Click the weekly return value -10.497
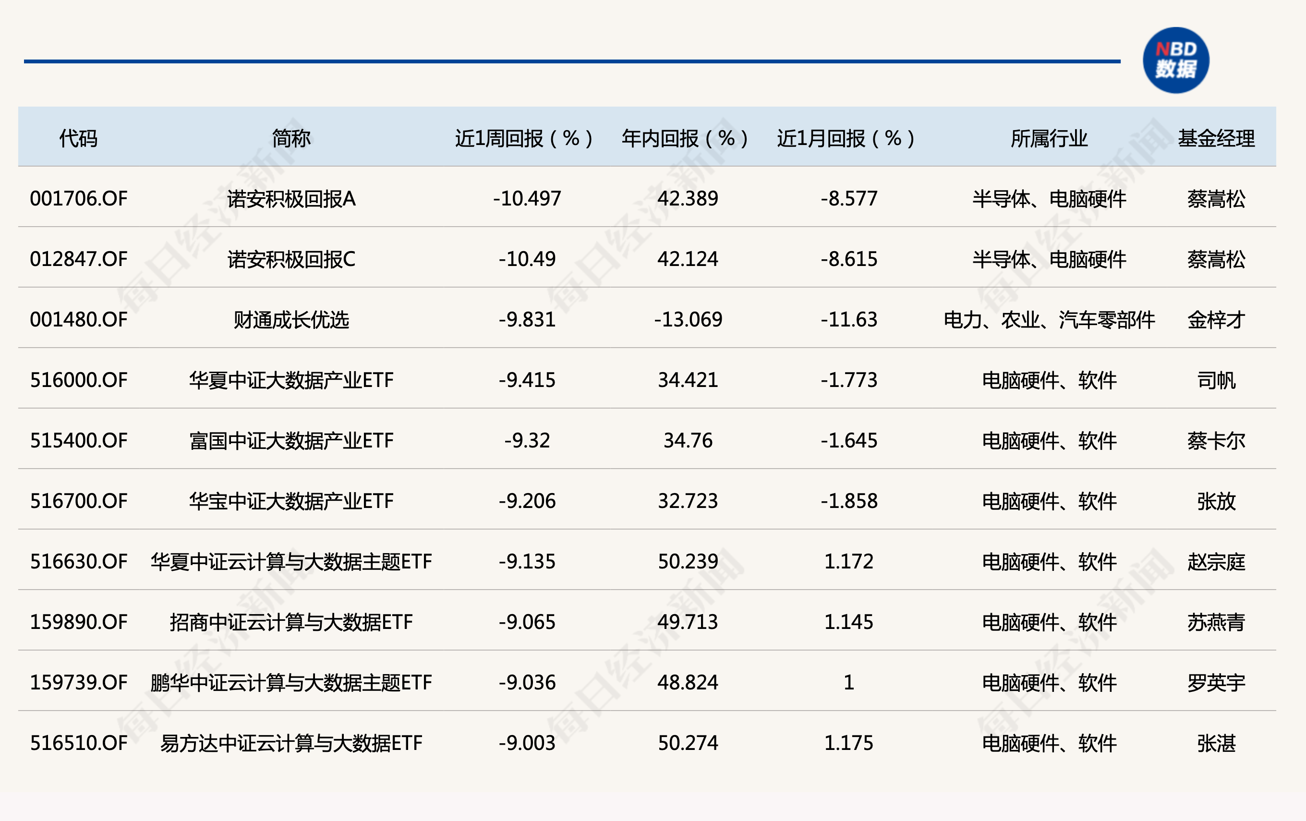Image resolution: width=1306 pixels, height=821 pixels. tap(527, 198)
